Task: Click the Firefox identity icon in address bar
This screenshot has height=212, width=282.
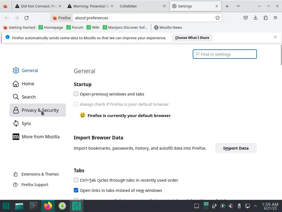Action: coord(62,18)
